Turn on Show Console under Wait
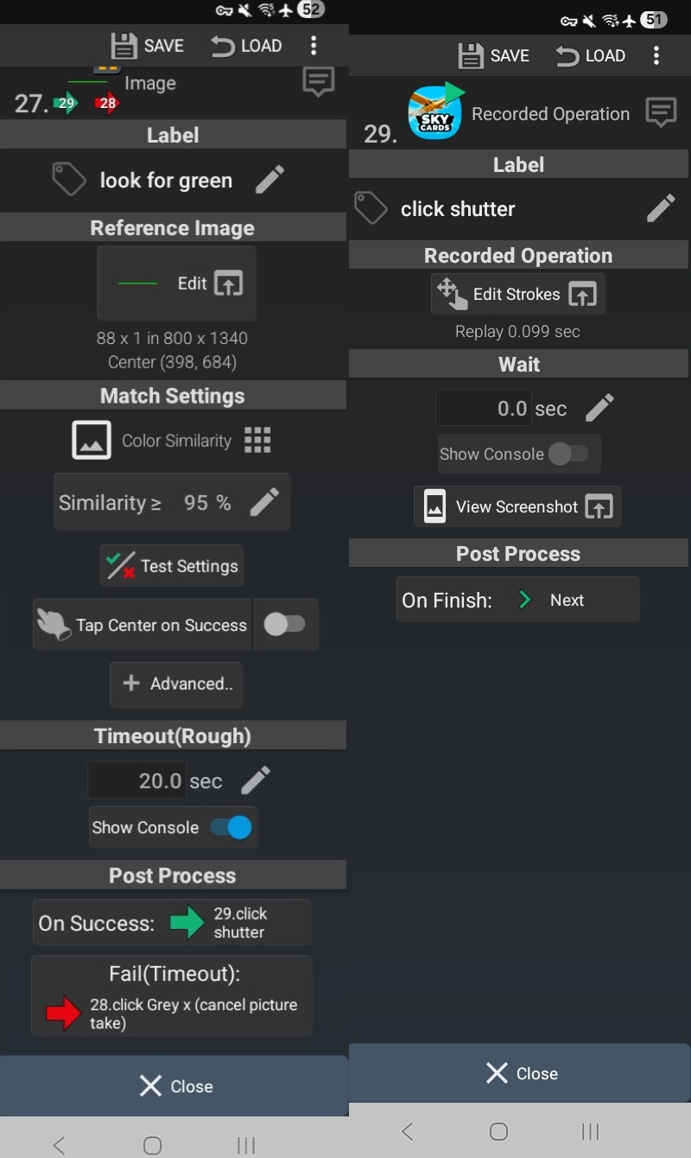 pyautogui.click(x=567, y=454)
